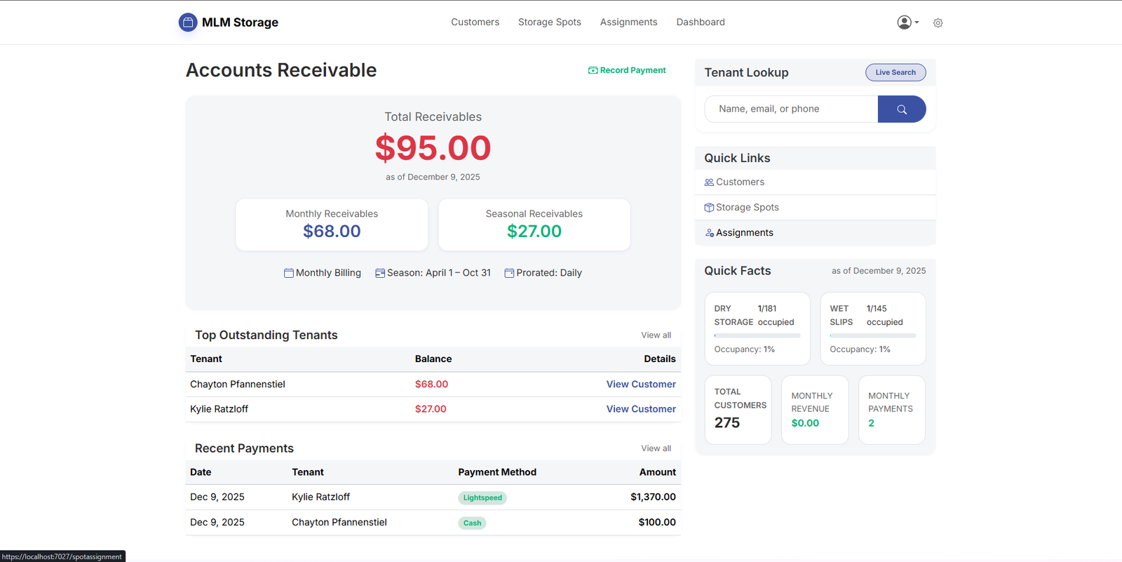View all Top Outstanding Tenants
This screenshot has height=562, width=1122.
click(656, 335)
